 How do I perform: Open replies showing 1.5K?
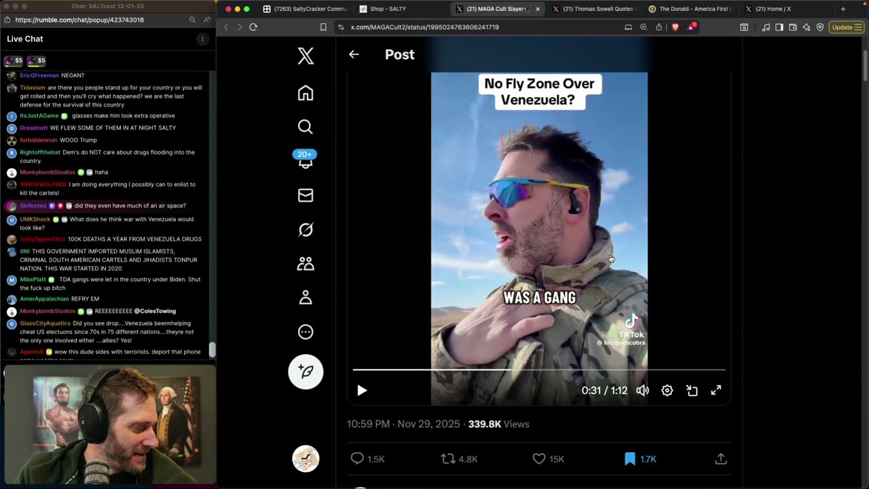click(367, 459)
